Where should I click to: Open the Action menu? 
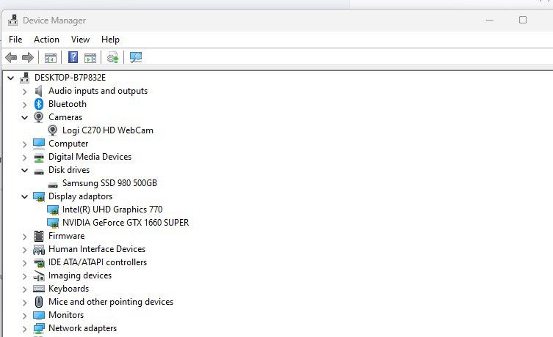(46, 40)
